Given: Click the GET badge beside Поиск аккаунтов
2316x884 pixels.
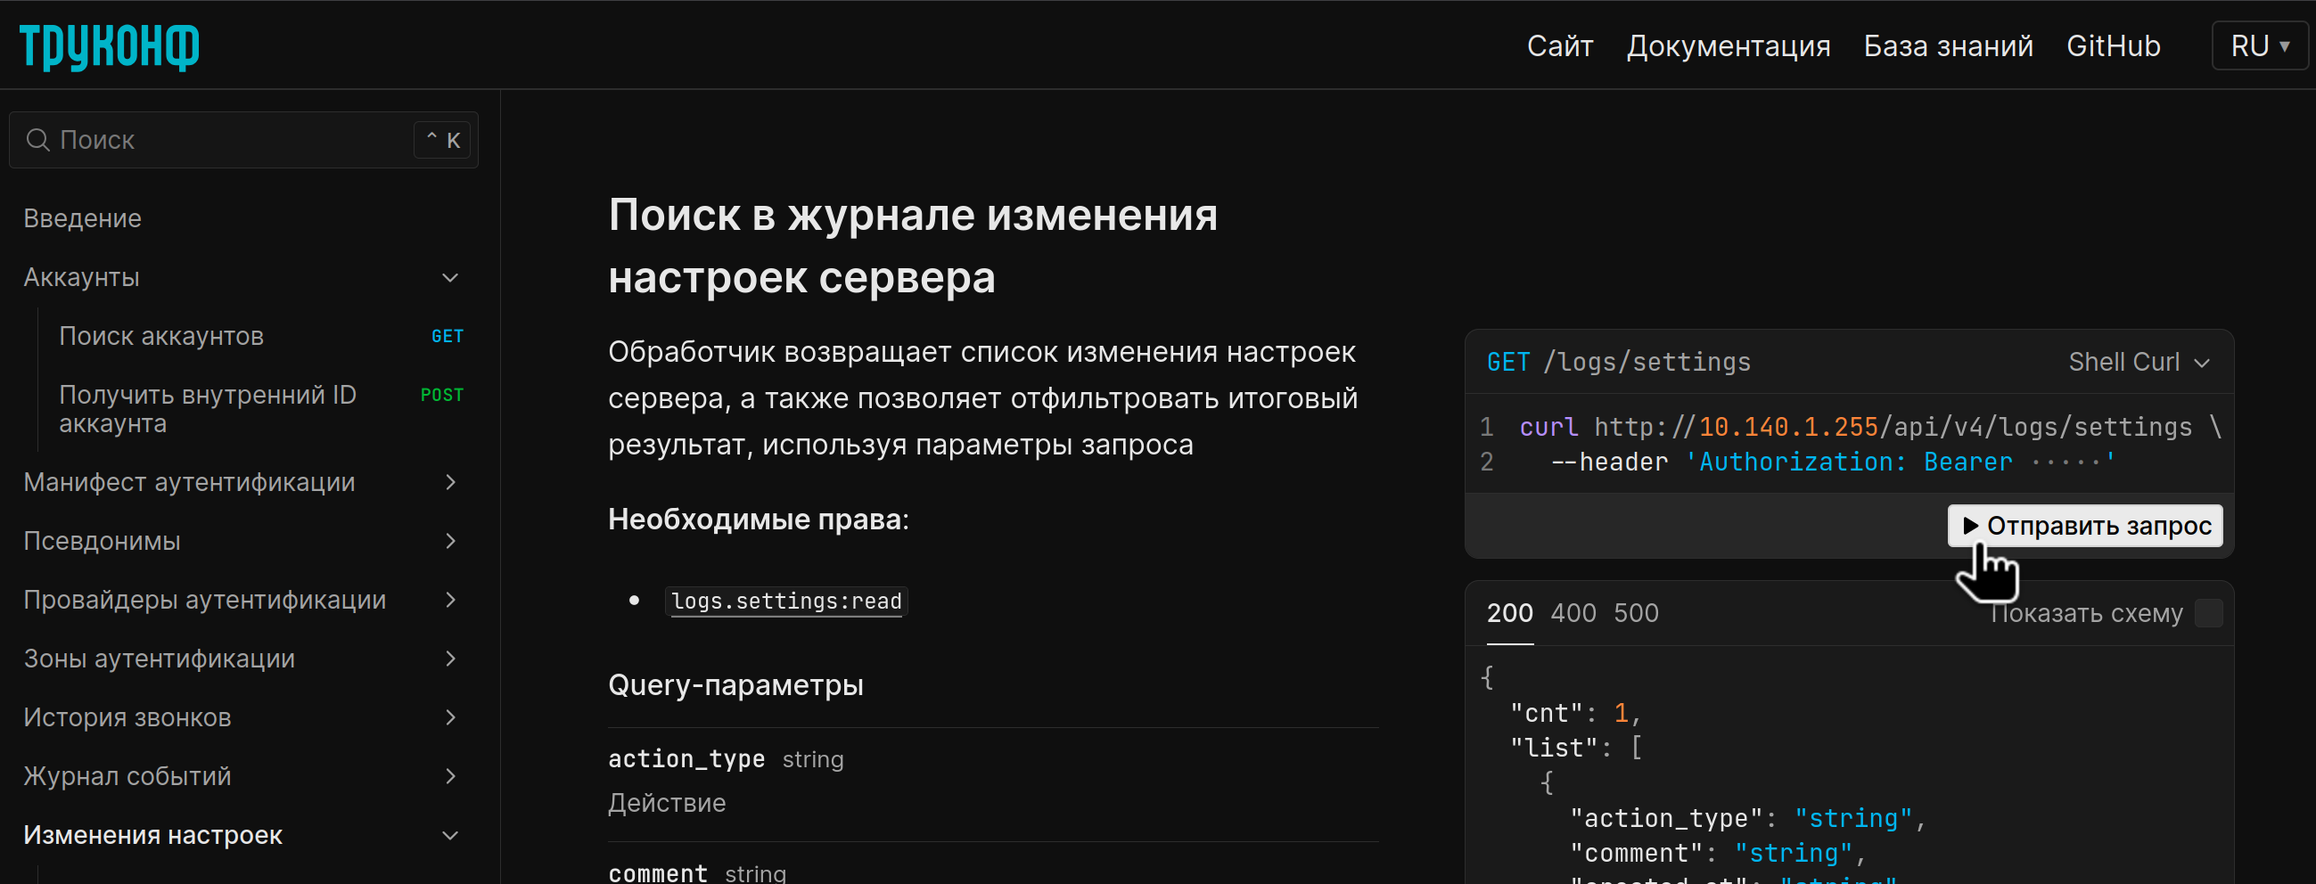Looking at the screenshot, I should (447, 335).
